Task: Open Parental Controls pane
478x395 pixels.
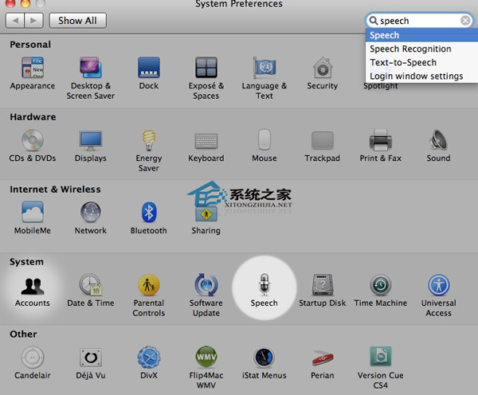Action: pyautogui.click(x=148, y=285)
